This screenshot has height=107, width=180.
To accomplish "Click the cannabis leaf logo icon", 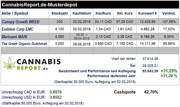I will click(x=10, y=64).
